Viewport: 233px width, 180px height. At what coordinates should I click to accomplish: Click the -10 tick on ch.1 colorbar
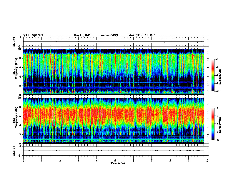pos(217,91)
